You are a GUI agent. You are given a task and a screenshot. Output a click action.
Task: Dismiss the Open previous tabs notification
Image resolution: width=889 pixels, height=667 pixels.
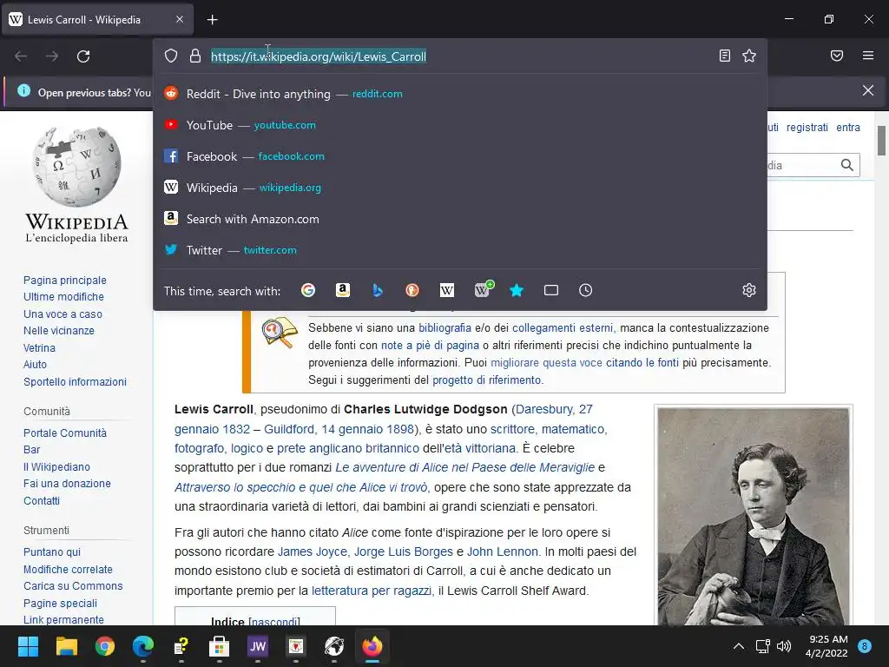[868, 90]
